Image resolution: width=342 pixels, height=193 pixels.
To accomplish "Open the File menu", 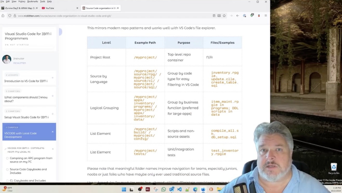I will [2, 2].
